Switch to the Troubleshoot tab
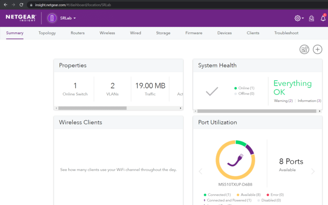This screenshot has width=328, height=205. (287, 33)
